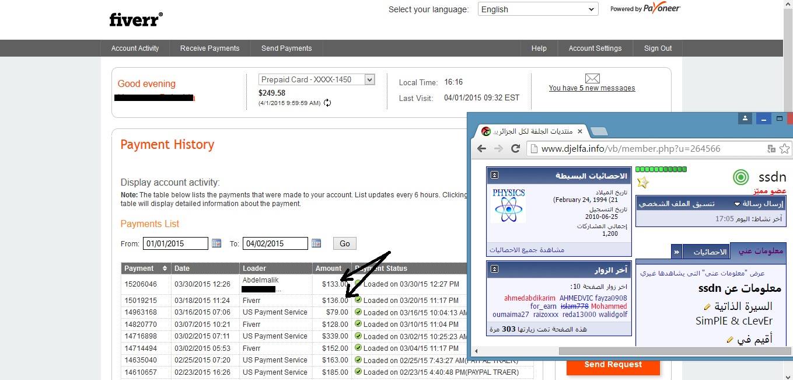Open the Help menu
This screenshot has width=793, height=380.
(539, 48)
